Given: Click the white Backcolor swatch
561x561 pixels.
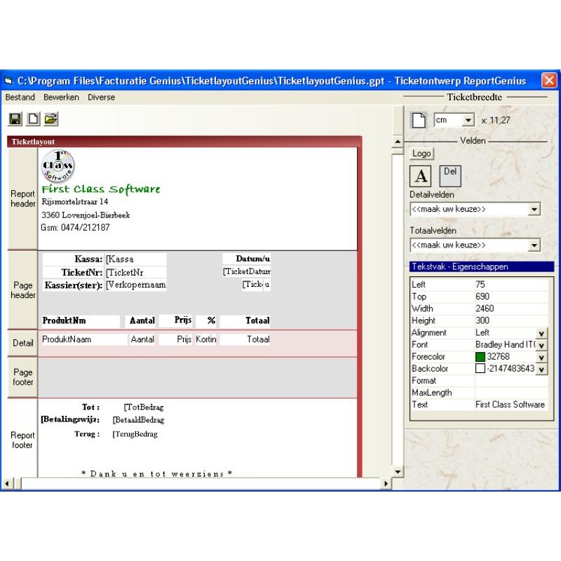Looking at the screenshot, I should [x=480, y=369].
